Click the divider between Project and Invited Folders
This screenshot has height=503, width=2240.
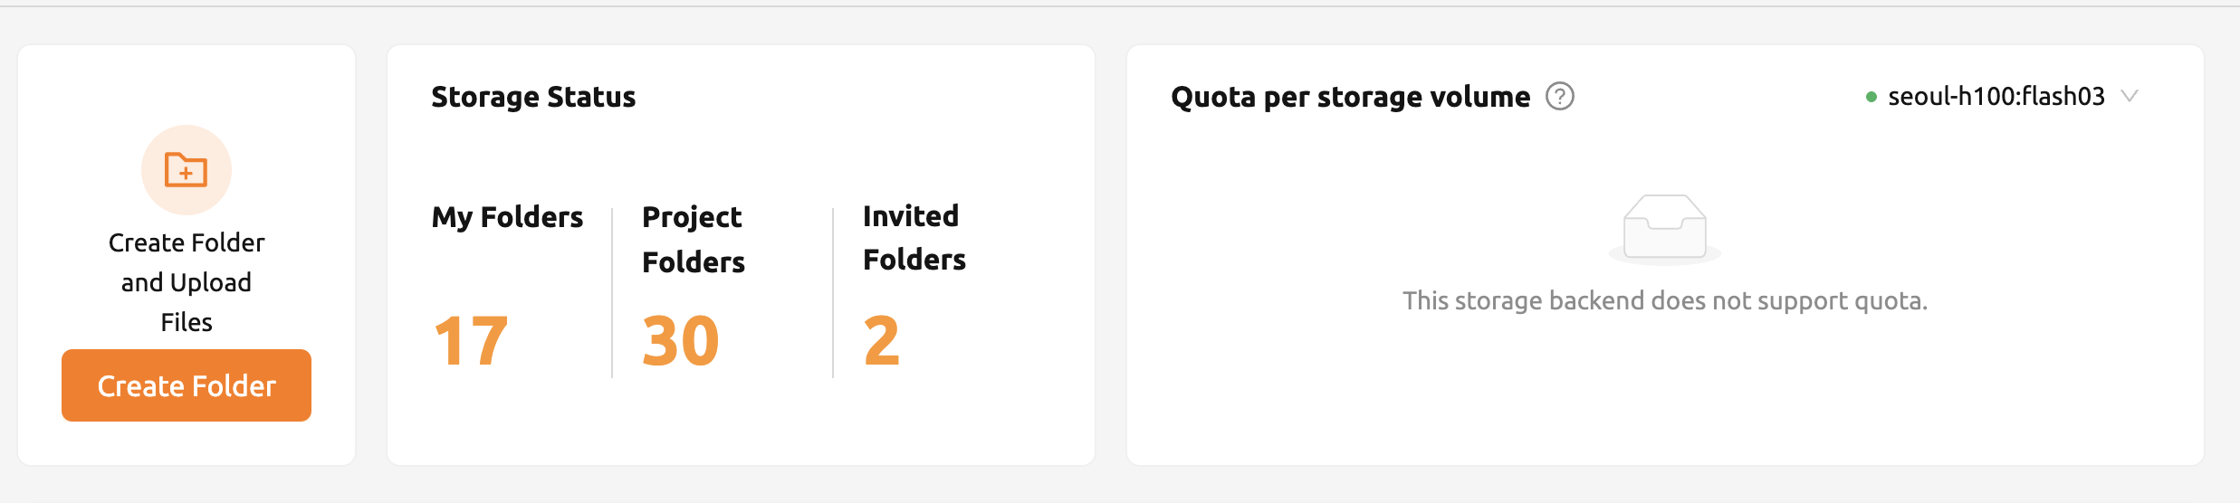click(833, 292)
